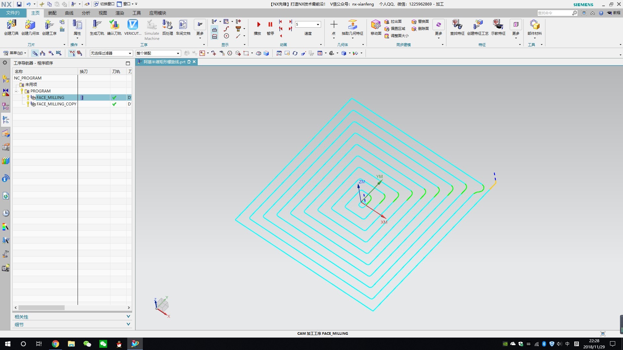The image size is (623, 350).
Task: Click the Tutorial (教程) button
Action: (614, 13)
